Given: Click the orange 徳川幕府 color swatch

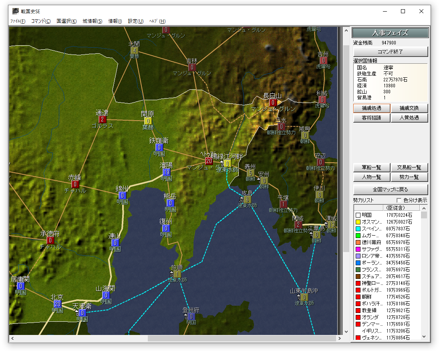Looking at the screenshot, I should tap(358, 242).
